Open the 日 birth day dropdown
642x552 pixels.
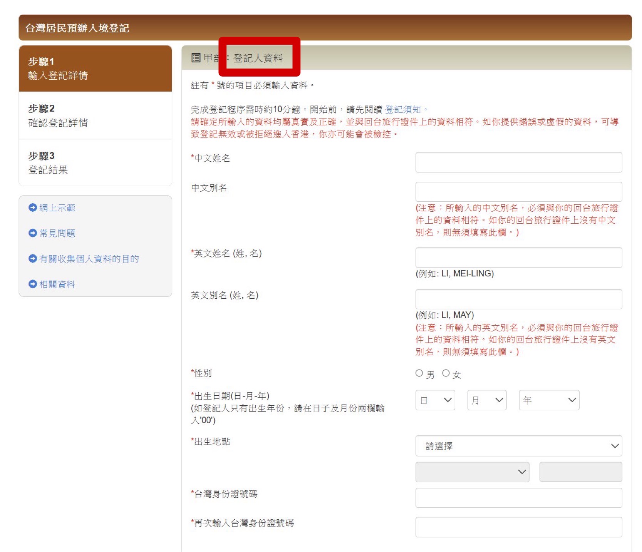(435, 400)
